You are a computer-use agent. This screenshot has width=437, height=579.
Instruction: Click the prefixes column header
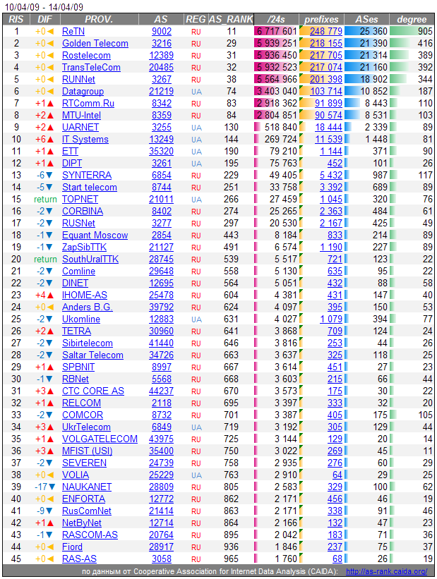(321, 19)
